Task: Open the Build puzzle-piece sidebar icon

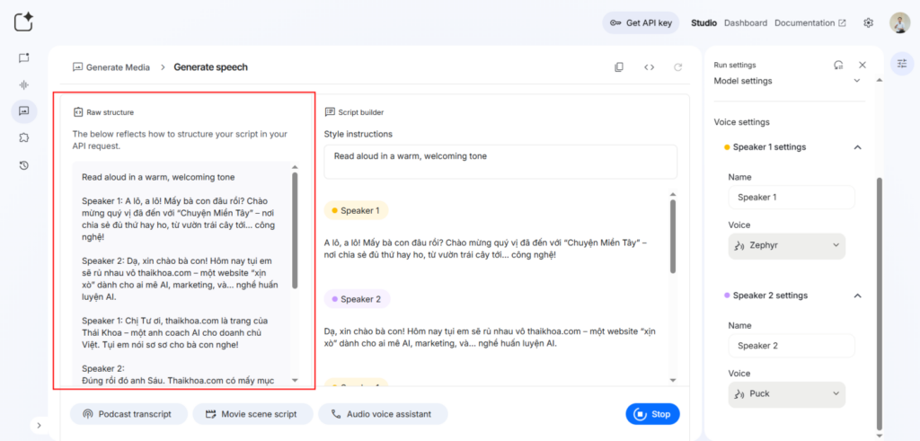Action: (x=23, y=137)
